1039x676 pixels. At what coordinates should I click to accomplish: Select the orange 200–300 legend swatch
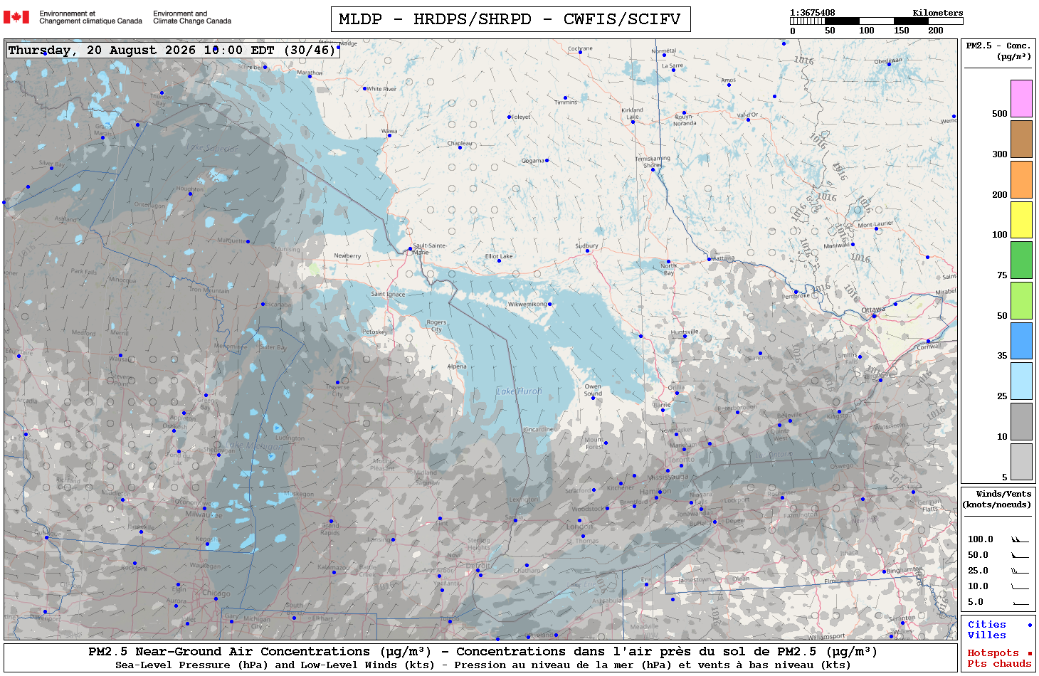(1021, 179)
